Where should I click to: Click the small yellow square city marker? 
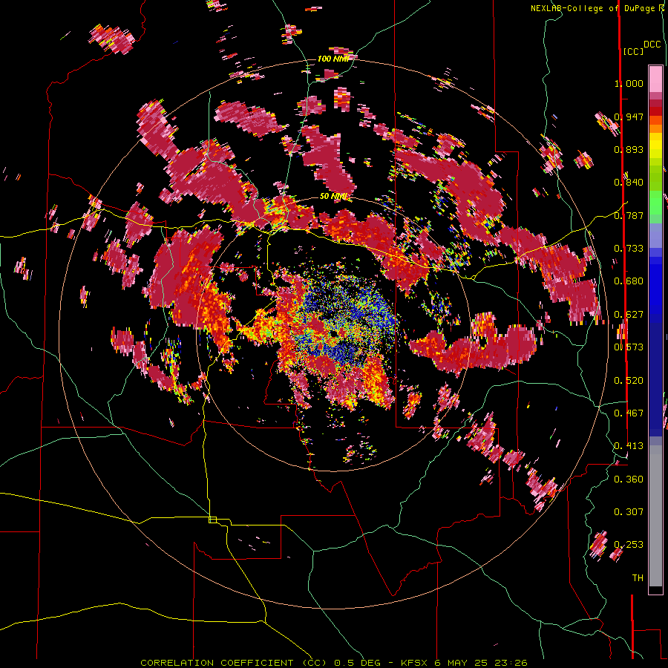coord(212,520)
